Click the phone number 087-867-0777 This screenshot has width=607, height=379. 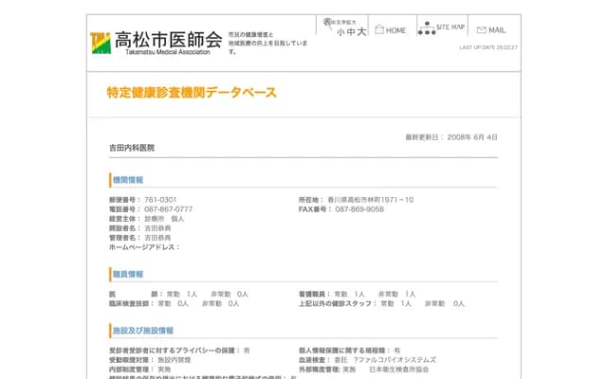168,209
